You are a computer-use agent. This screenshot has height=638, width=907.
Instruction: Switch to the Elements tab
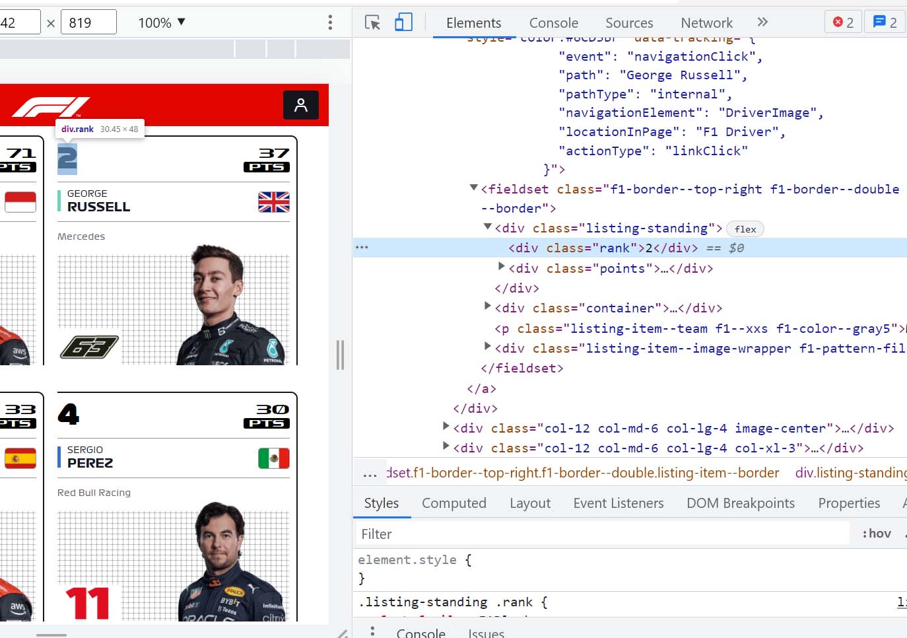tap(473, 23)
